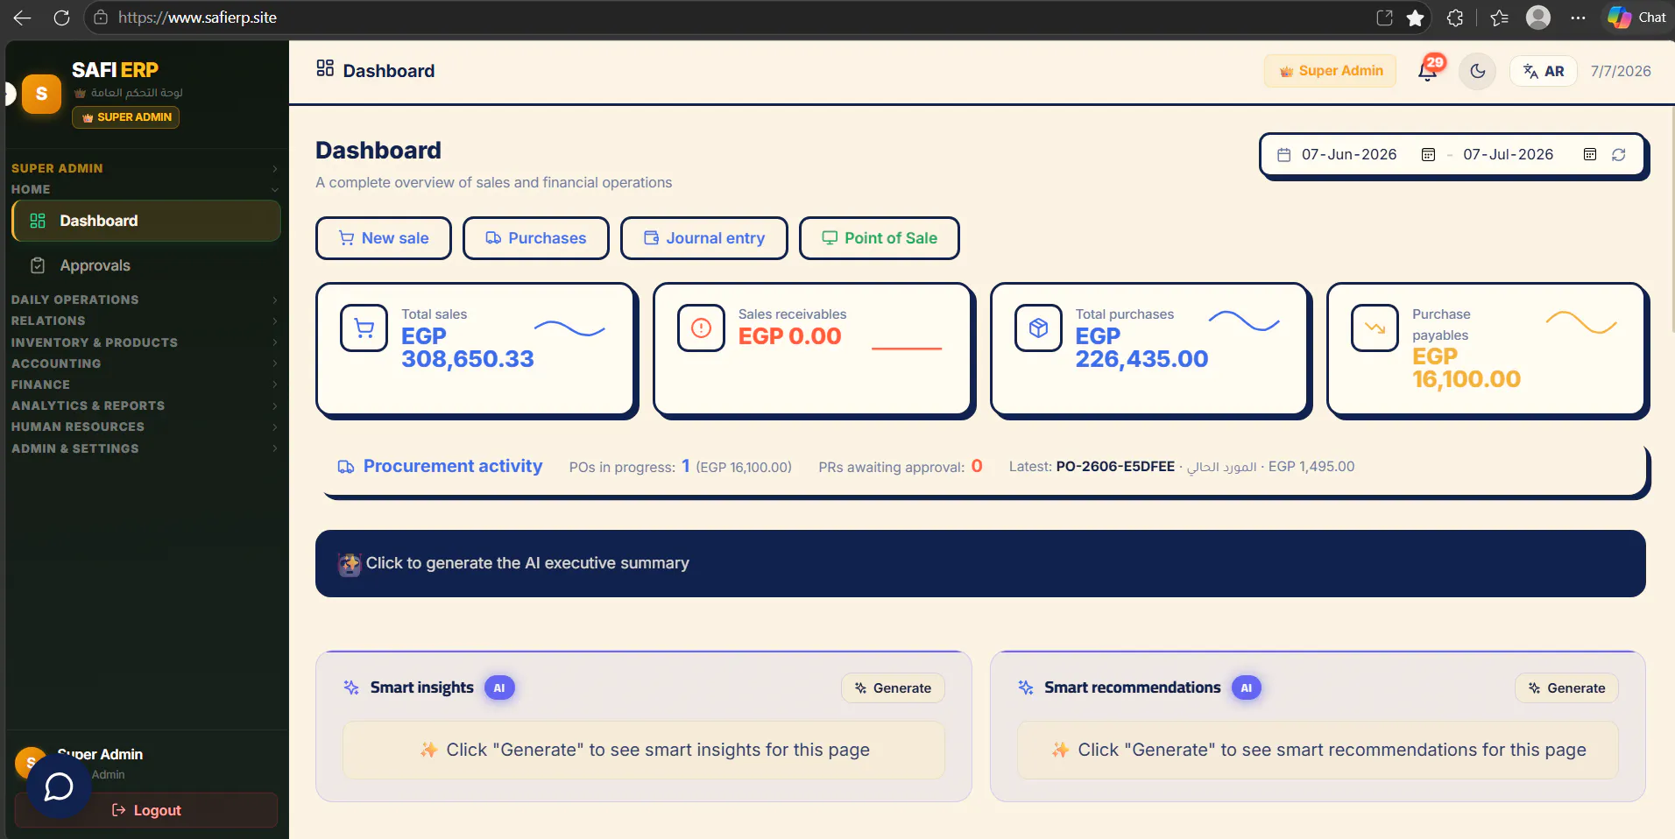Click Generate in Smart recommendations panel
Screen dimensions: 1675x839
[x=1566, y=688]
